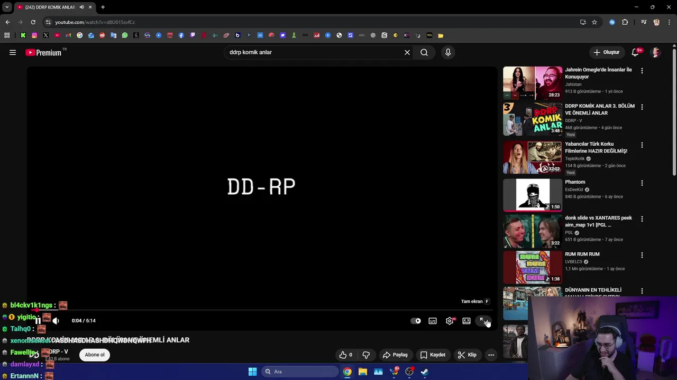
Task: Mute the video volume
Action: point(56,320)
